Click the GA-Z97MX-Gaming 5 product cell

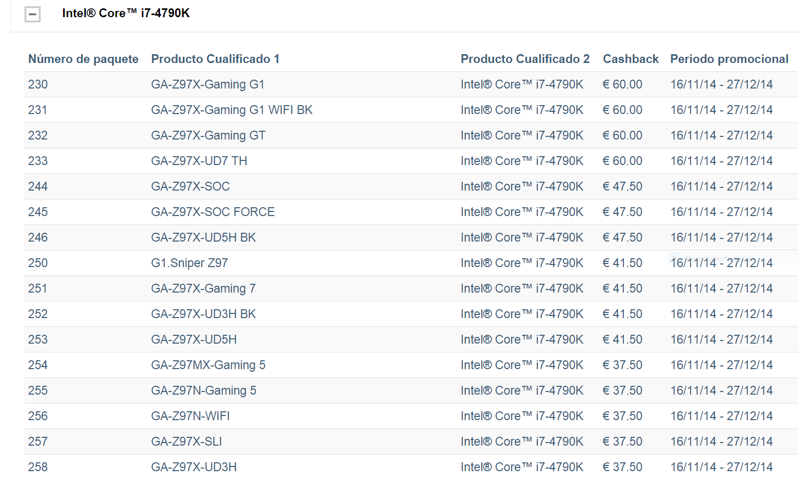208,365
